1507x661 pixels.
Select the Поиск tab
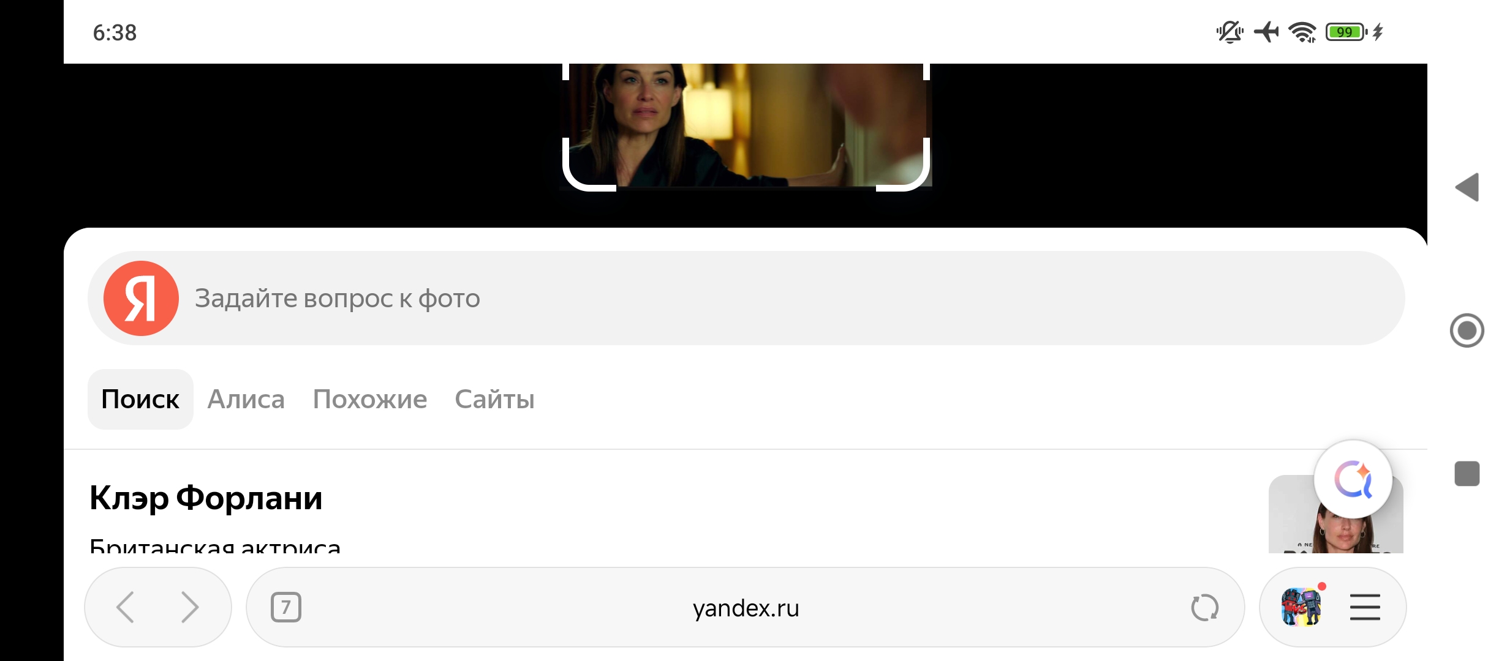(140, 399)
